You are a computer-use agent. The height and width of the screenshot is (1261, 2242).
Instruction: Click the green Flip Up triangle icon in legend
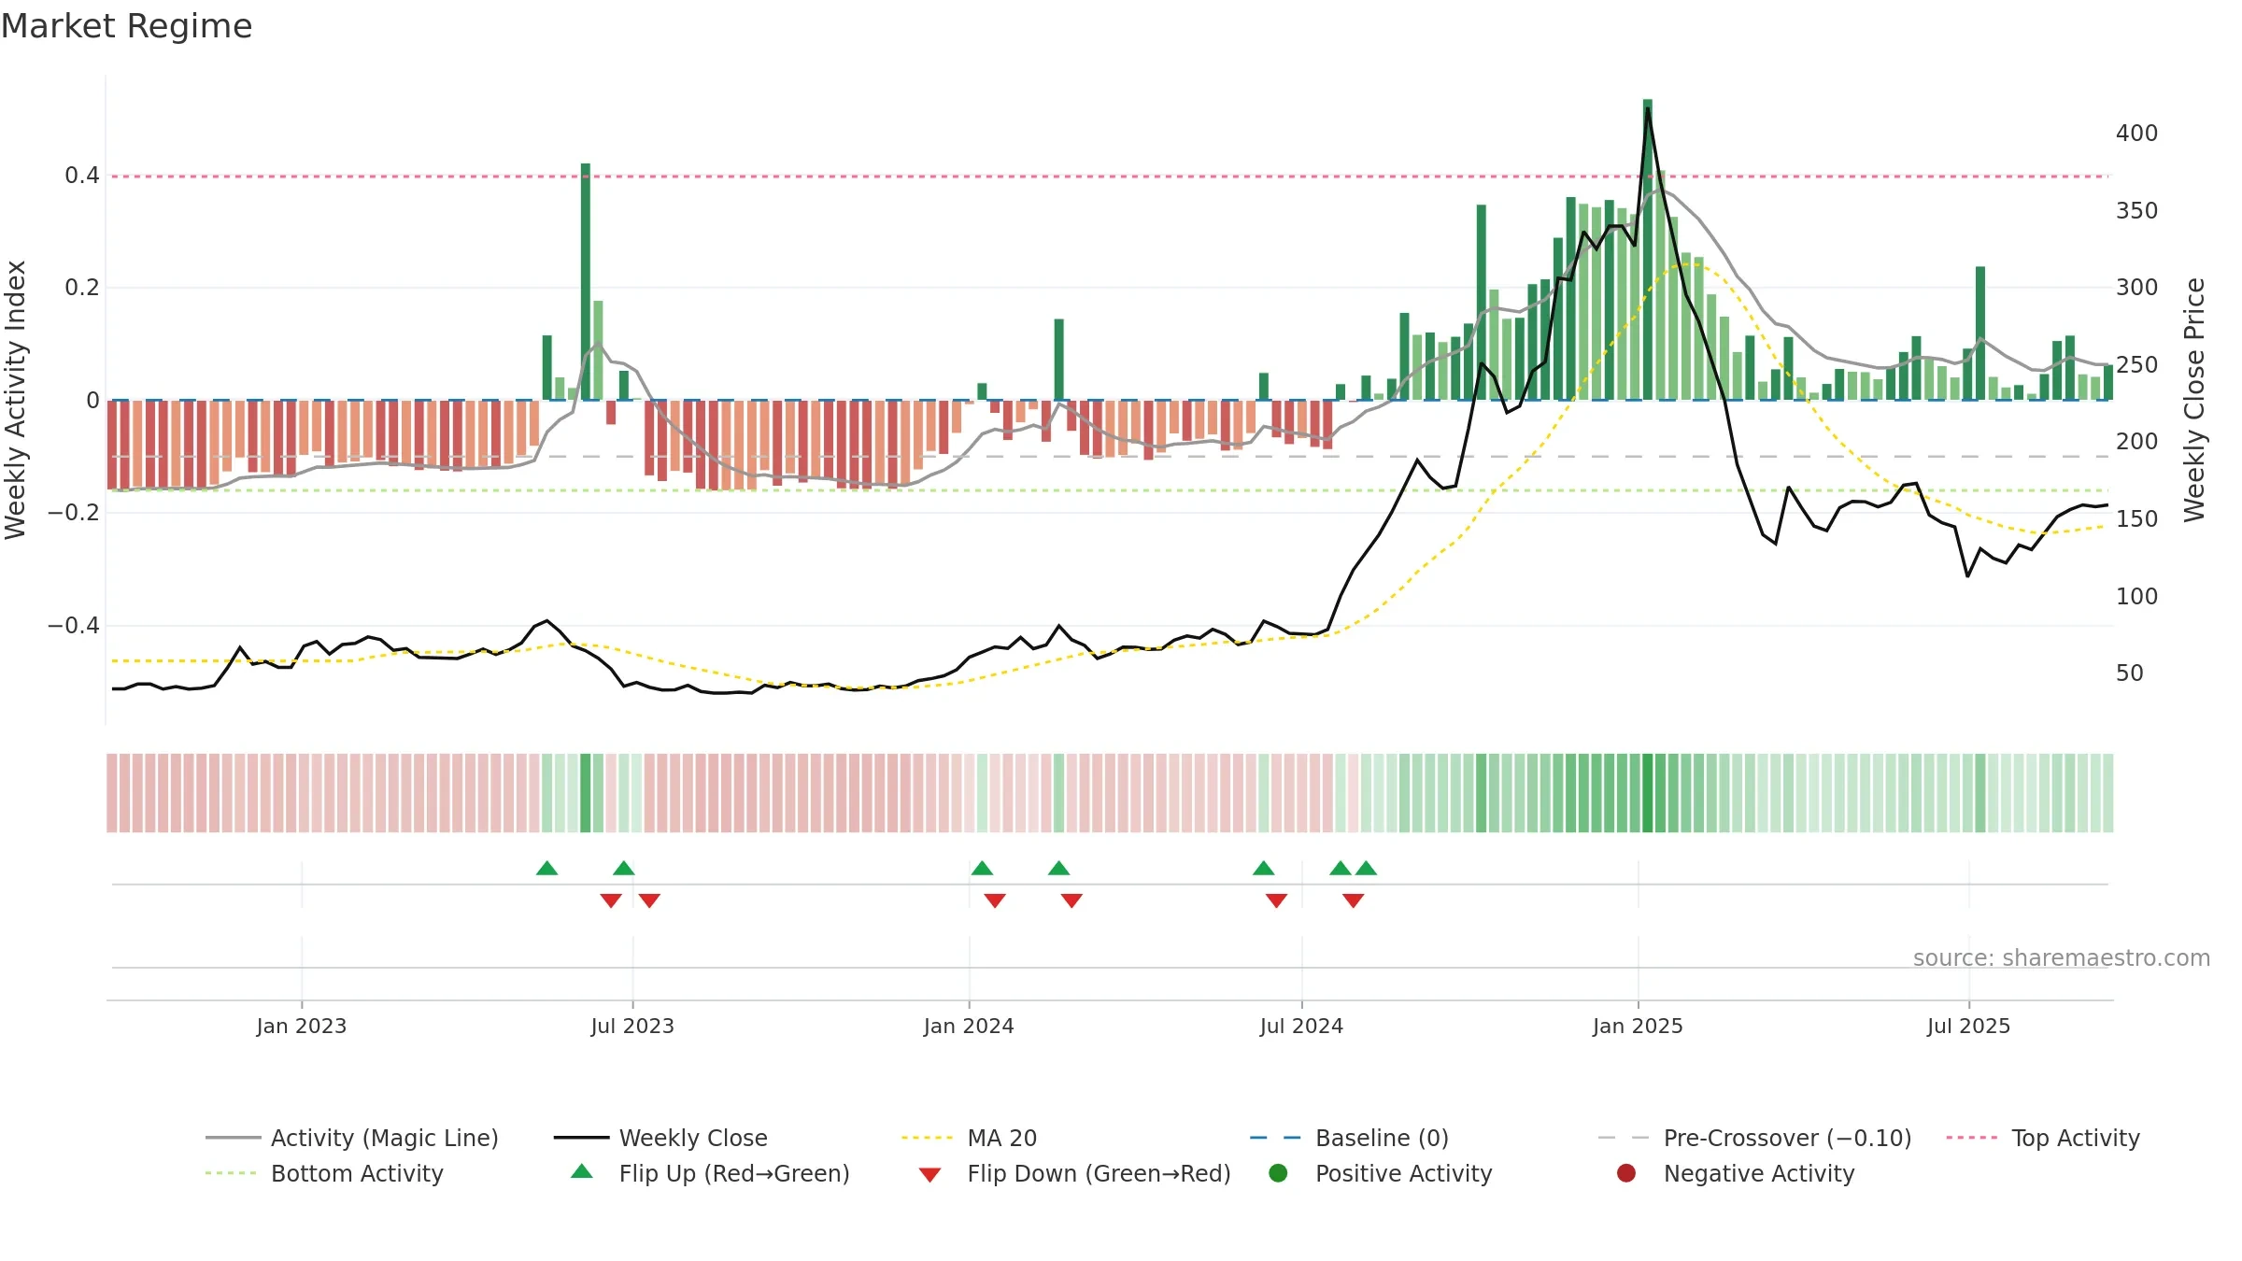click(x=582, y=1171)
